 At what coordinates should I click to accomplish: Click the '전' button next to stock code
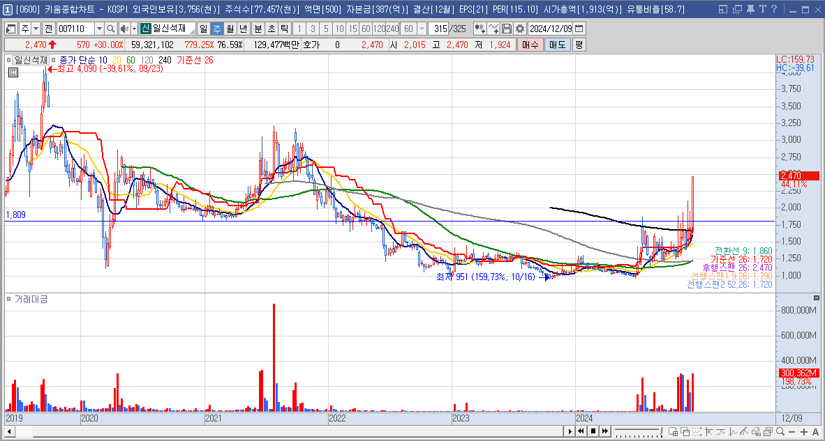tap(48, 29)
